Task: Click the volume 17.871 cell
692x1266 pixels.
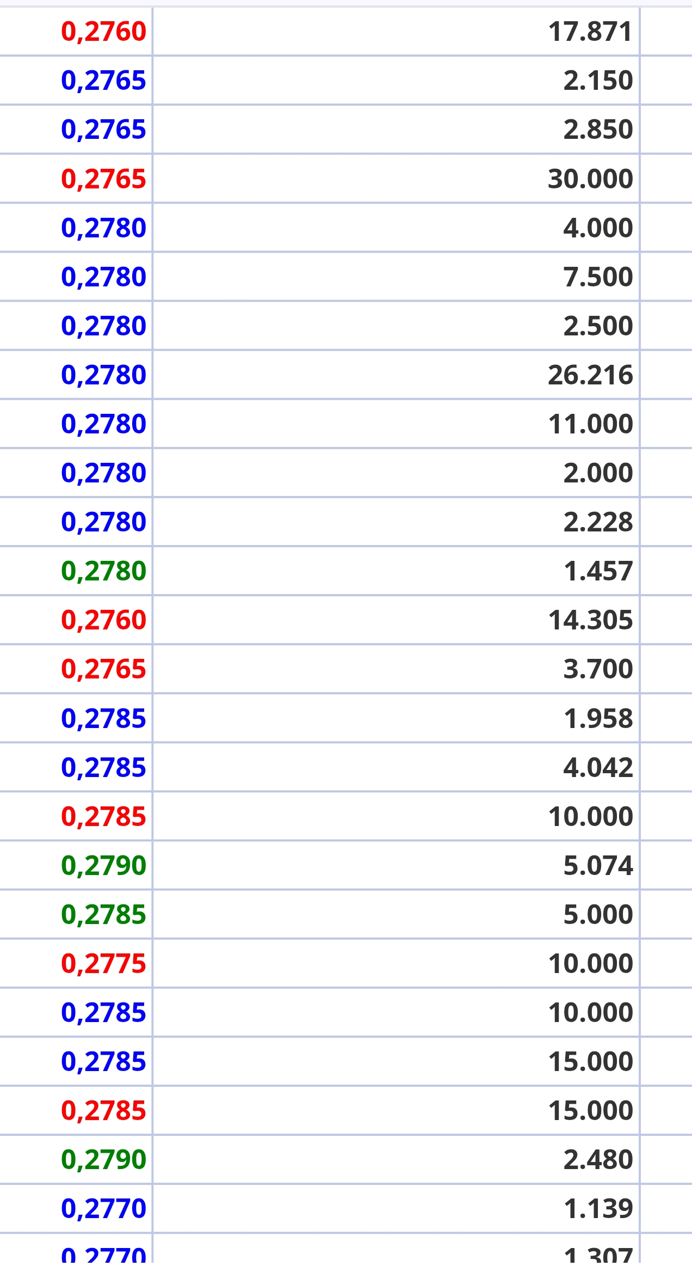Action: click(x=590, y=32)
